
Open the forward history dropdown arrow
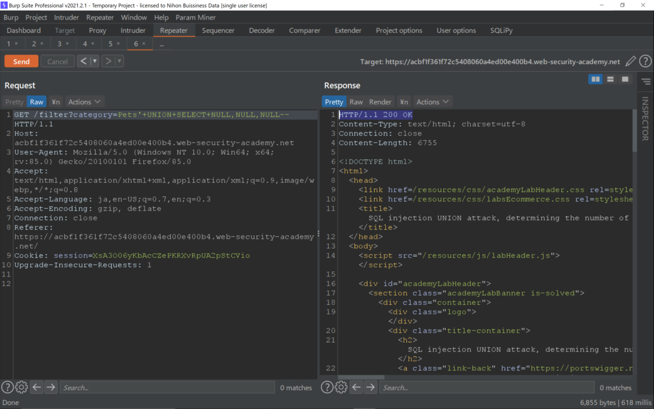coord(119,61)
